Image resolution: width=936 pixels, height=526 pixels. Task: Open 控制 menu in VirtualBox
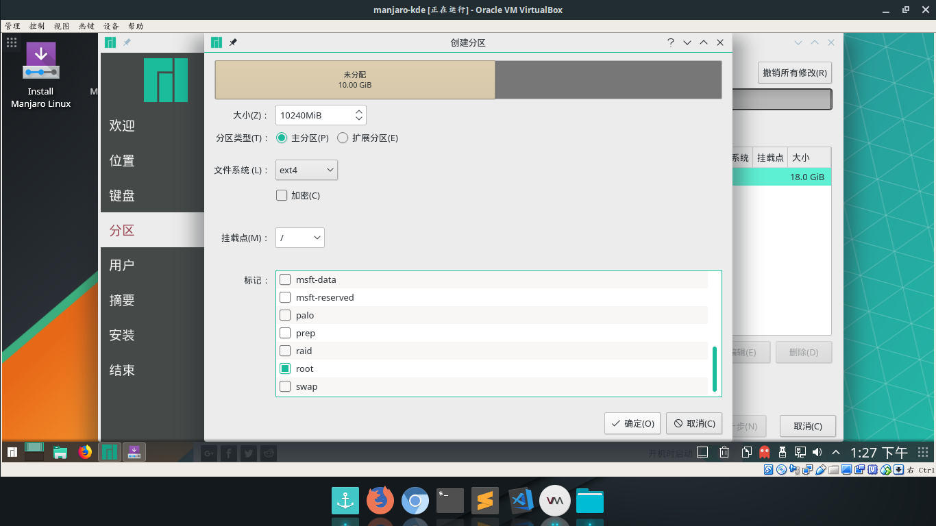point(37,26)
